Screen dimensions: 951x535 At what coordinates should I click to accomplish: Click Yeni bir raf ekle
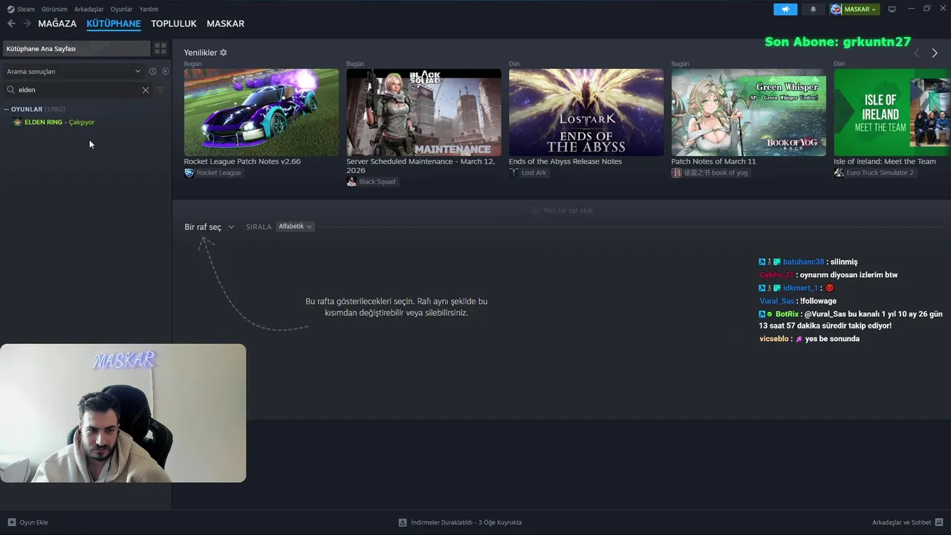(562, 210)
